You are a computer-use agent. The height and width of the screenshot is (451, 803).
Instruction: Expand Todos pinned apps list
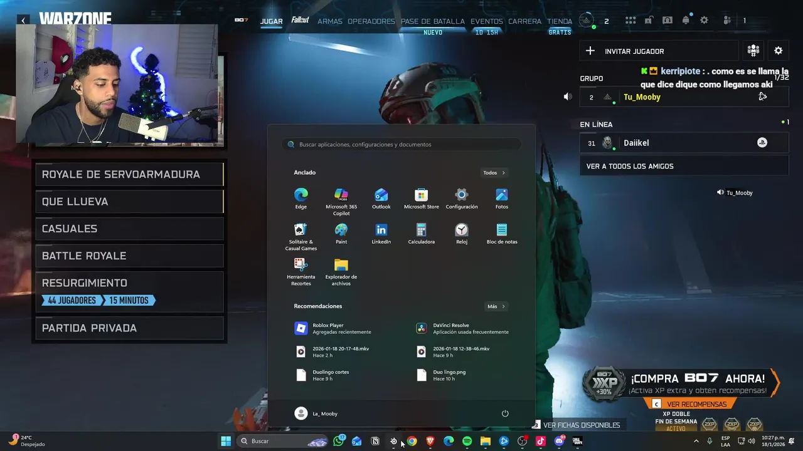click(494, 173)
